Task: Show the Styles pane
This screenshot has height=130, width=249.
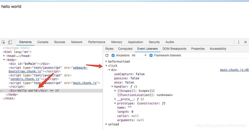Action: pyautogui.click(x=109, y=49)
